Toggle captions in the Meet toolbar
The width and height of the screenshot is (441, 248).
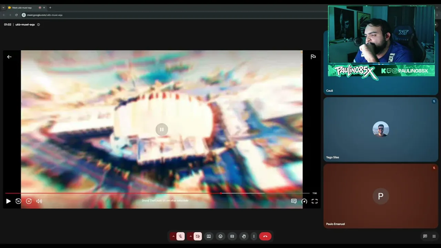pos(232,236)
